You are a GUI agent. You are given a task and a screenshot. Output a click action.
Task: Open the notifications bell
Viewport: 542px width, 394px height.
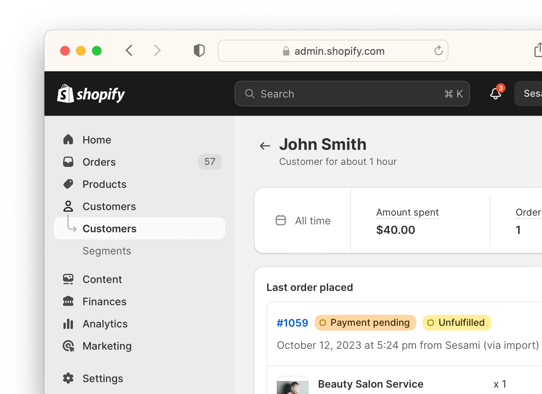[x=496, y=94]
